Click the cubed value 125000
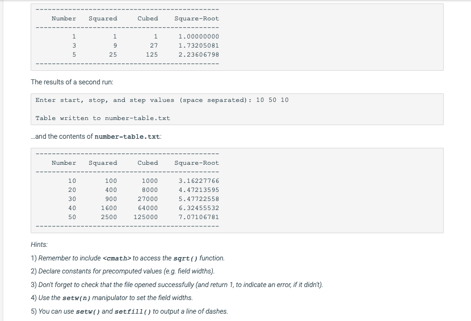 click(x=146, y=217)
